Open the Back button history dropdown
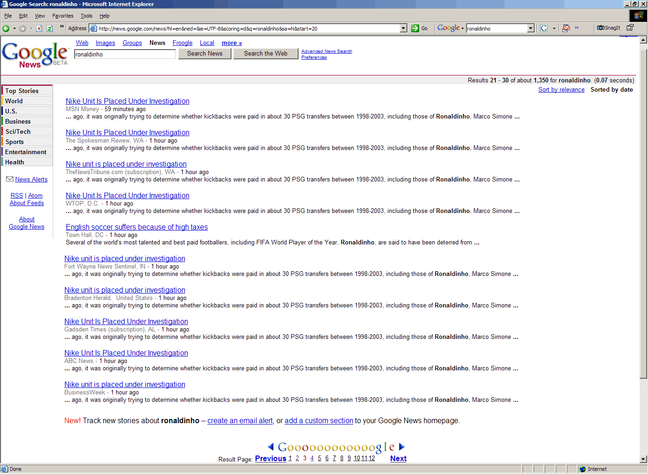The height and width of the screenshot is (475, 648). pos(14,28)
